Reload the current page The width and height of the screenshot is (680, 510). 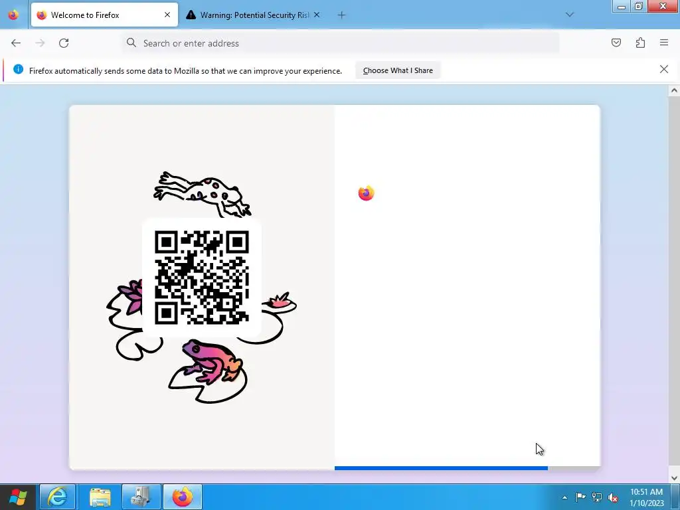(x=64, y=43)
